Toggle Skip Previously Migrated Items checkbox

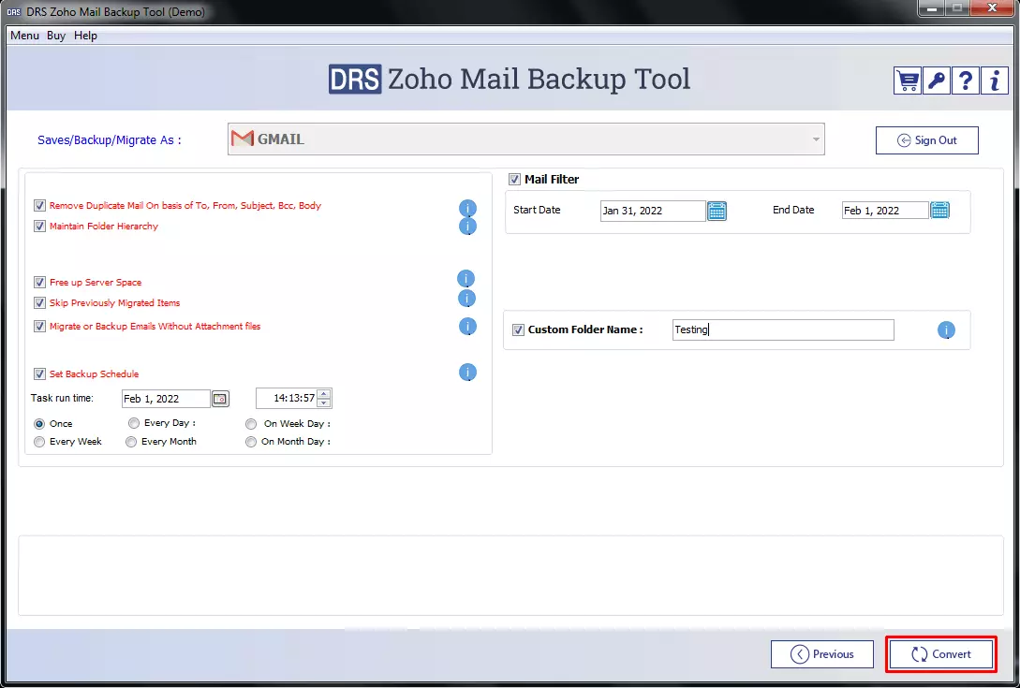[39, 303]
